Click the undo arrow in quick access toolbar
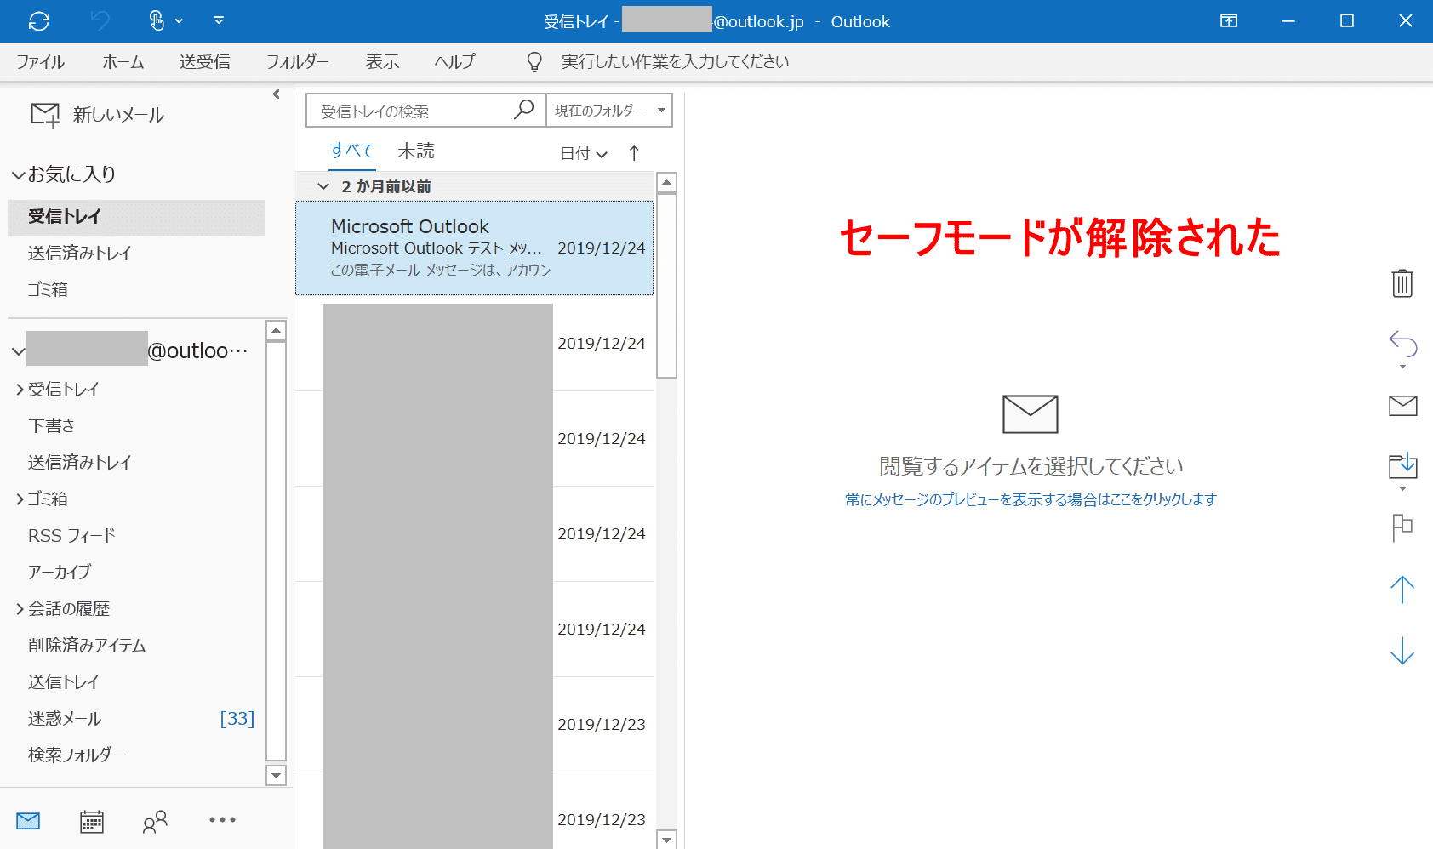This screenshot has width=1433, height=849. tap(100, 21)
